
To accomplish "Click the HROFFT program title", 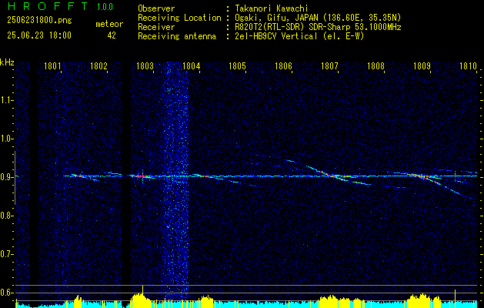I will click(48, 6).
